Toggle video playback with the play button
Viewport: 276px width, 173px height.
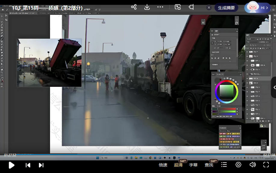[11, 165]
